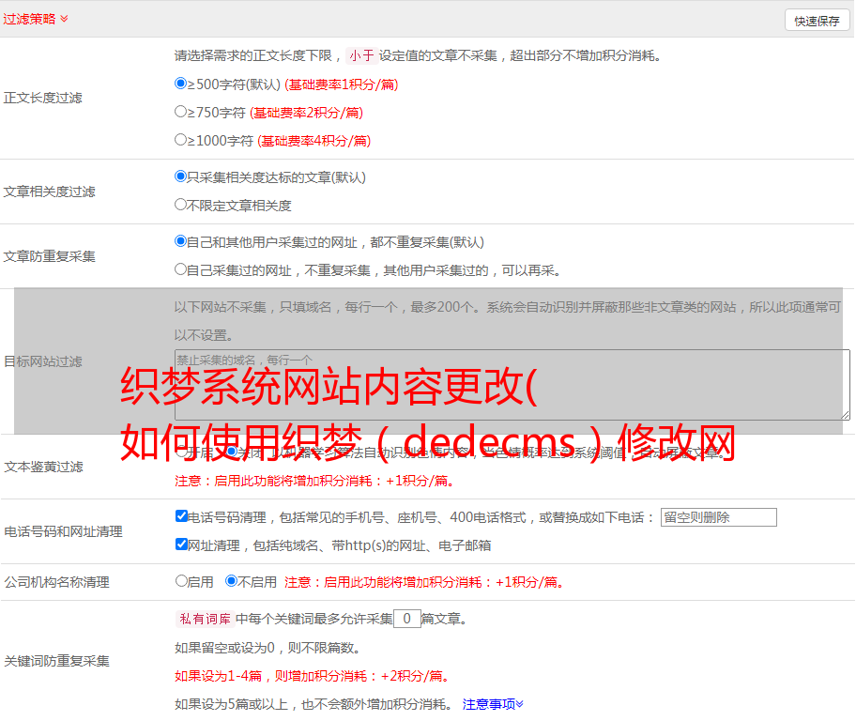Click the 文章防重复采集 row label
This screenshot has height=721, width=856.
point(49,256)
